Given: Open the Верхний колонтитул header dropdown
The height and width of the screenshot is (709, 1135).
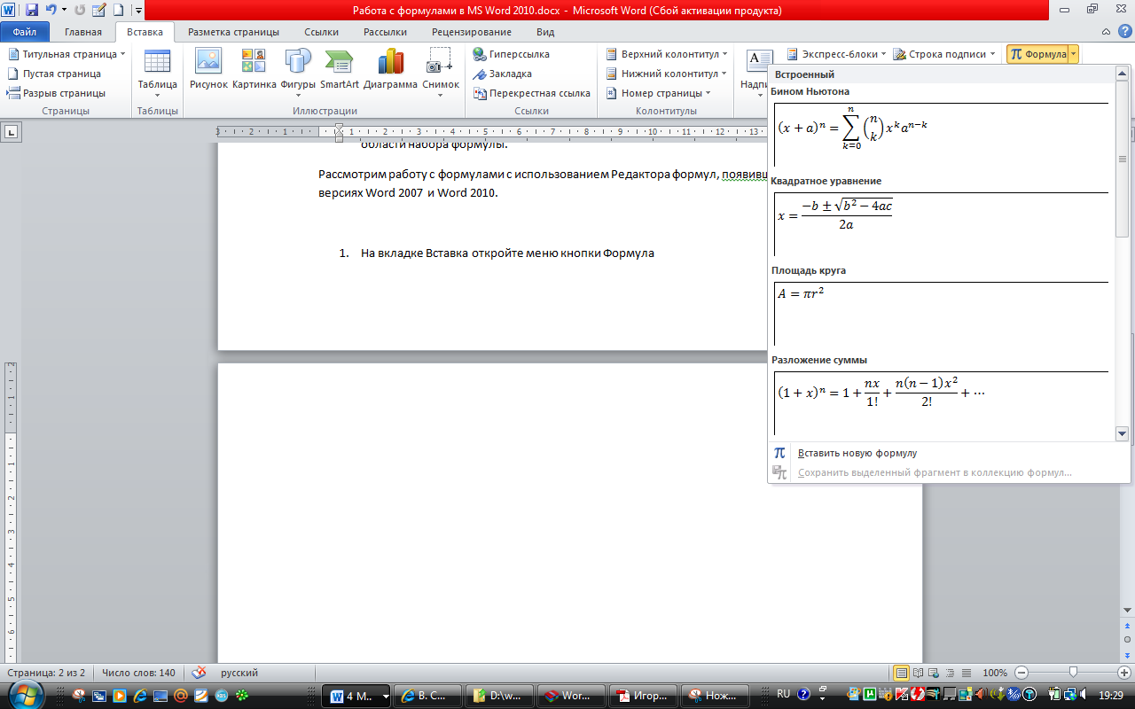Looking at the screenshot, I should pos(667,54).
